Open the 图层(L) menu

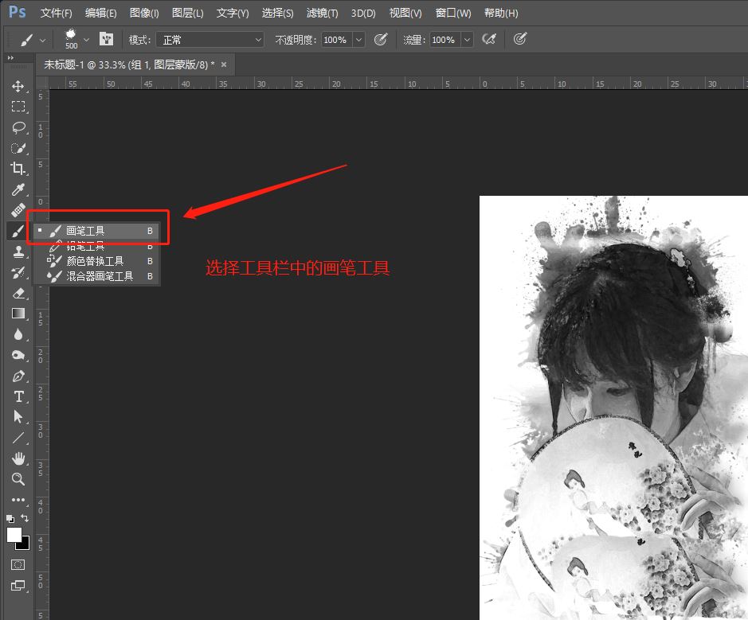187,14
